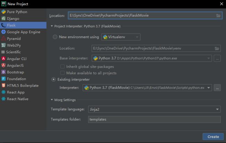226x143 pixels.
Task: Click the Flask flask-shaped icon
Action: [x=3, y=25]
